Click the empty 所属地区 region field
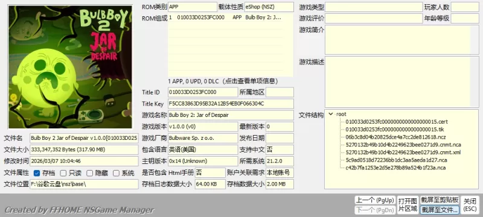483x217 pixels. point(280,92)
